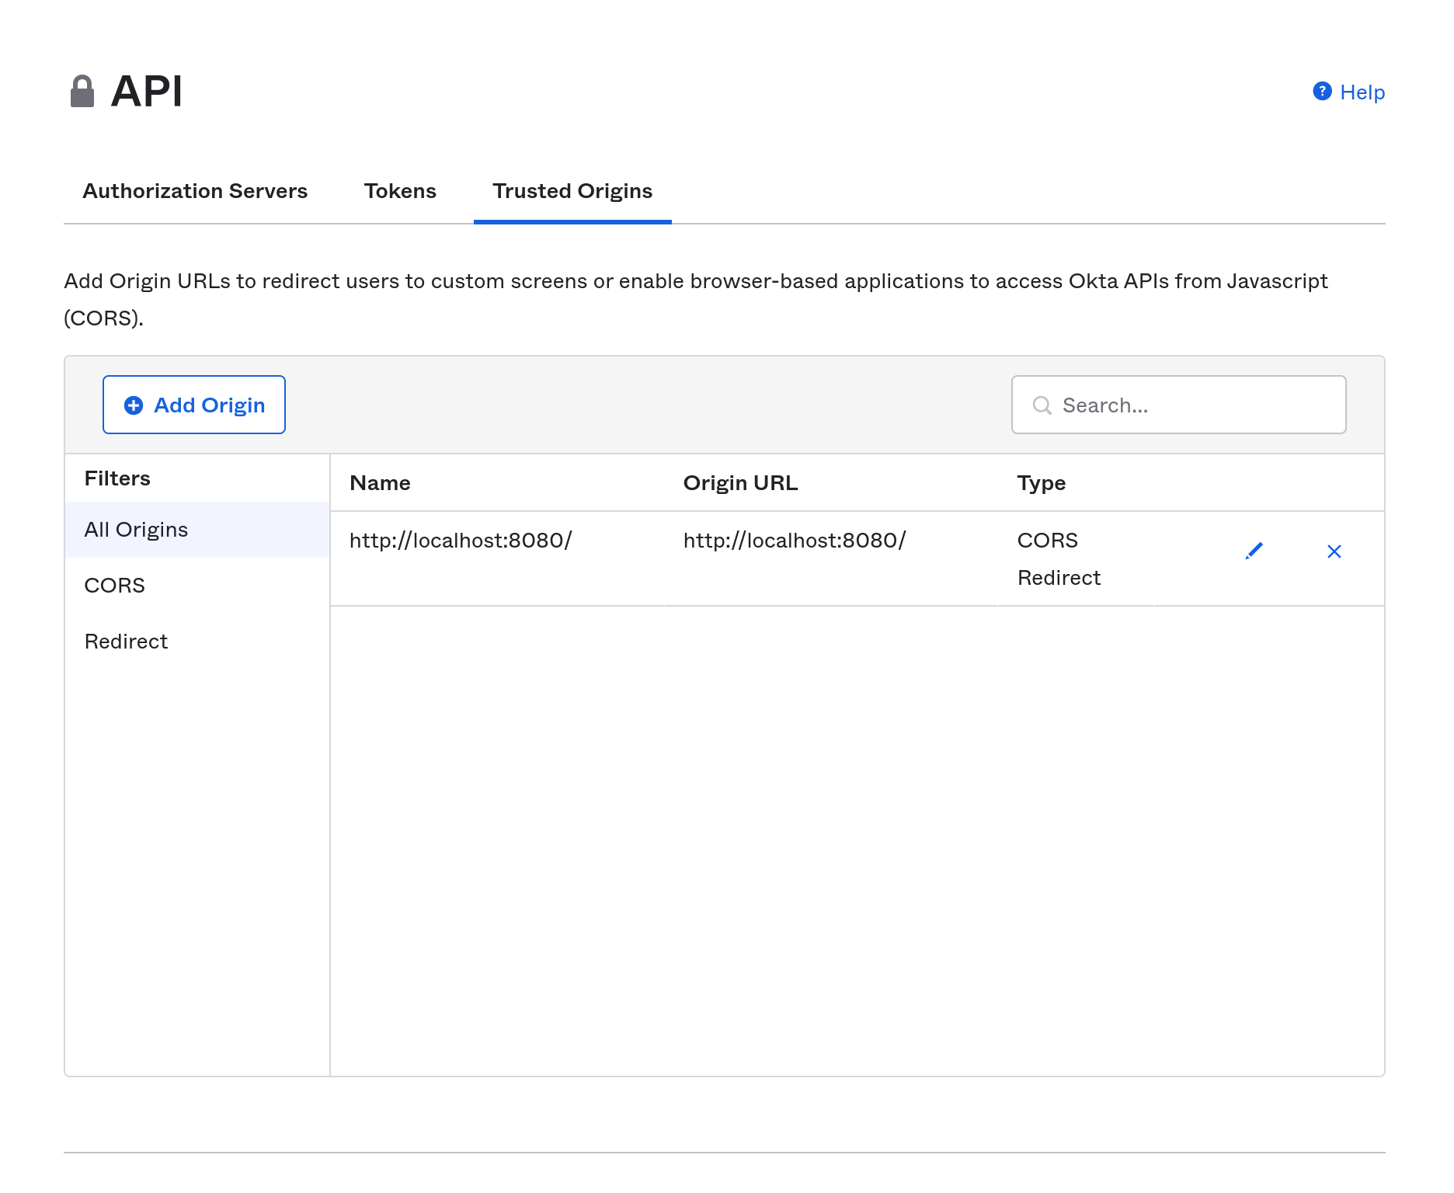Focus the Search origins text field
The width and height of the screenshot is (1454, 1193).
click(x=1196, y=405)
